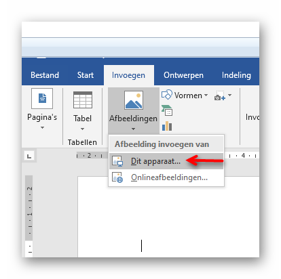Switch to the Start tab

coord(86,75)
